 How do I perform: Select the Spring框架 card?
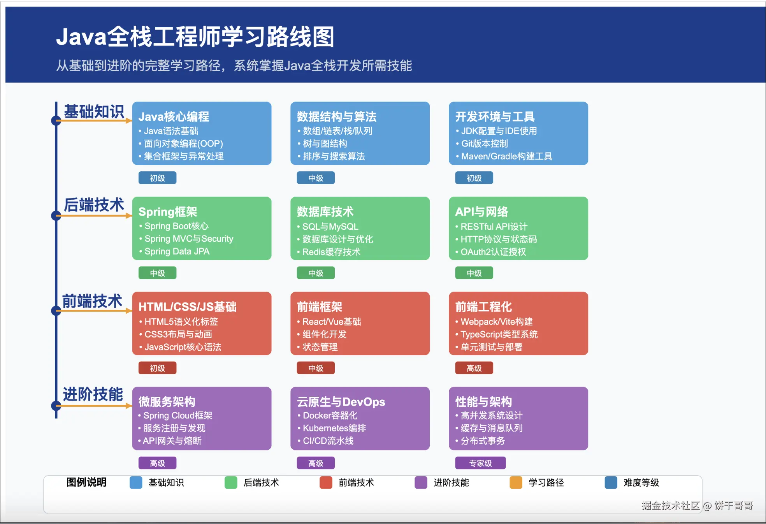click(x=202, y=229)
